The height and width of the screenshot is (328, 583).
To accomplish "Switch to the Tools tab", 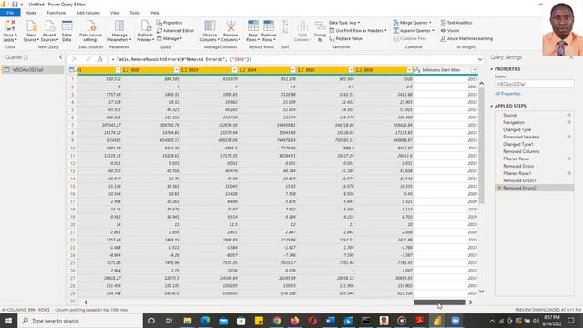I will click(135, 13).
